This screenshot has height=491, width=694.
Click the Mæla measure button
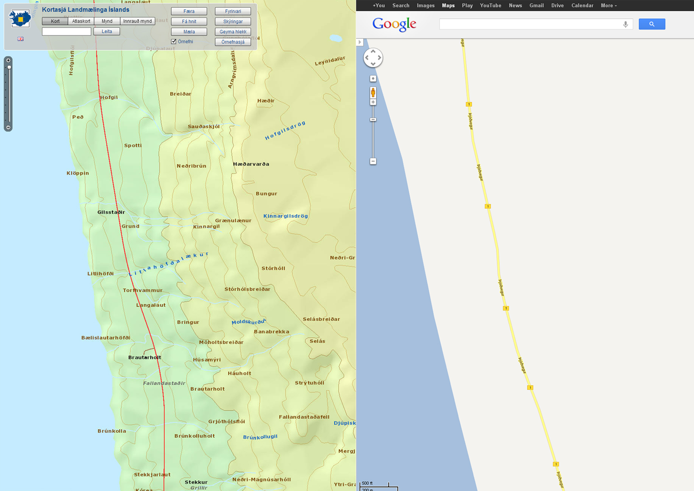[x=189, y=32]
